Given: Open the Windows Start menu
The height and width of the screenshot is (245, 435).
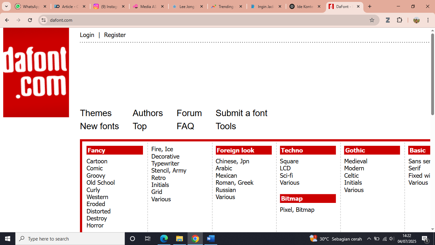Looking at the screenshot, I should point(8,239).
